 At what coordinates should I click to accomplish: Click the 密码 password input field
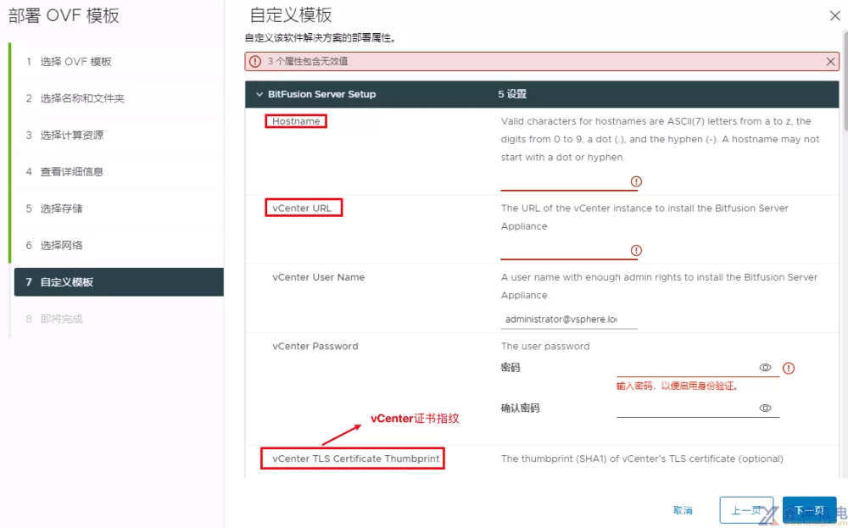tap(688, 368)
